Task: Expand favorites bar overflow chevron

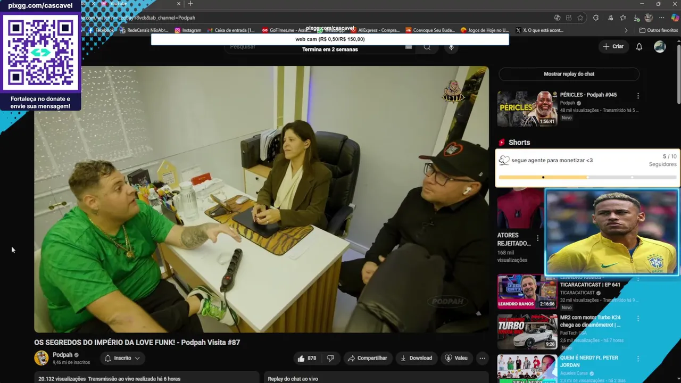Action: point(626,30)
